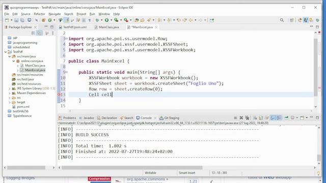
Task: Open the Refactor menu
Action: pyautogui.click(x=39, y=14)
